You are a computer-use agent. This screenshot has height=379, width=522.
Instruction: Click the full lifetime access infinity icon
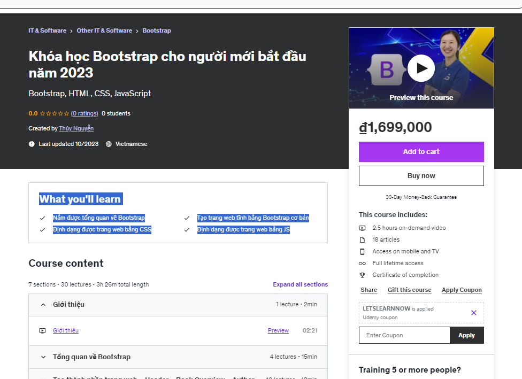pyautogui.click(x=362, y=263)
